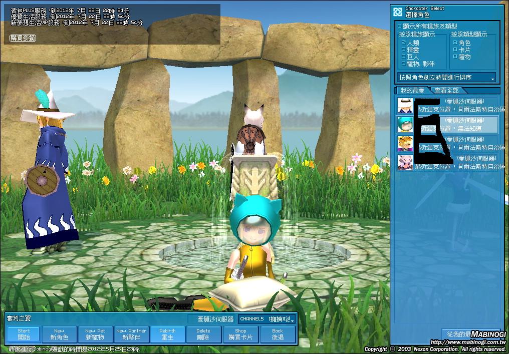Create a new character with New button
Viewport: 509px width, 354px height.
(x=59, y=334)
